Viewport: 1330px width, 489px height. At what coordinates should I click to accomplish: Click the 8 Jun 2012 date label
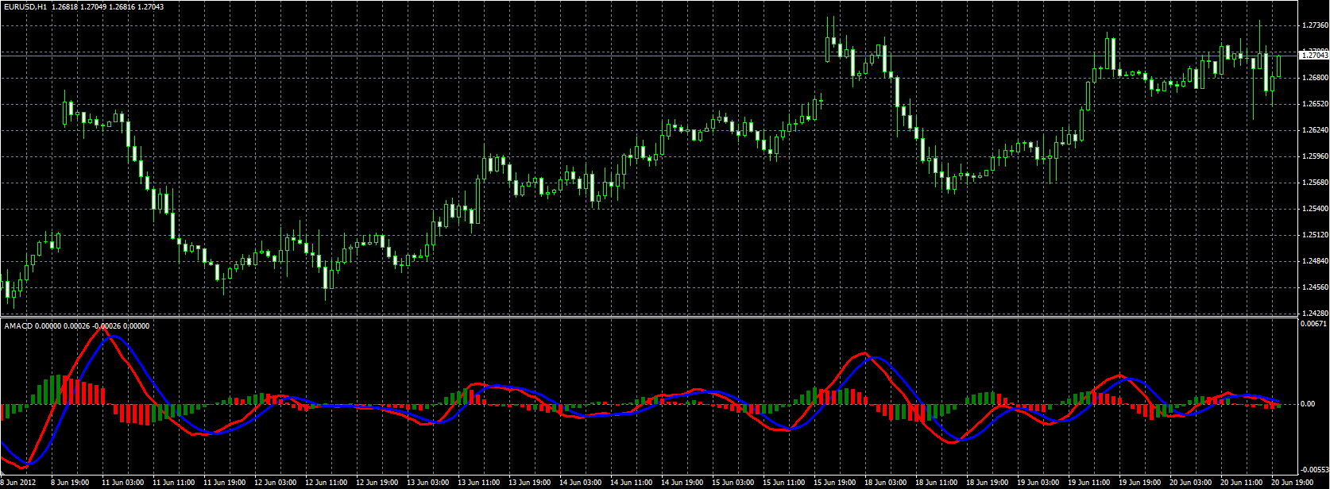(x=18, y=482)
